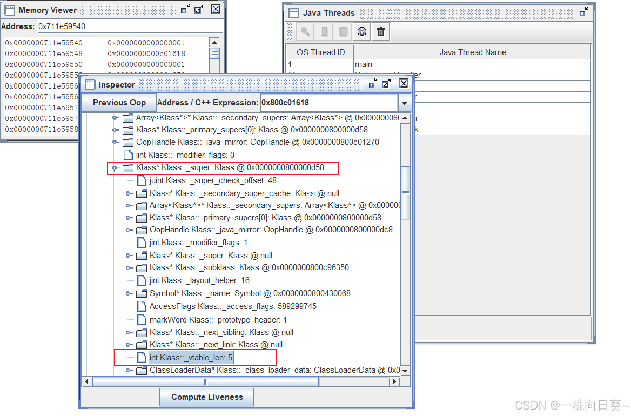The width and height of the screenshot is (631, 416).
Task: Expand the _java_mirror OopHandle 0x0000000800000dc8 node handle
Action: point(129,230)
